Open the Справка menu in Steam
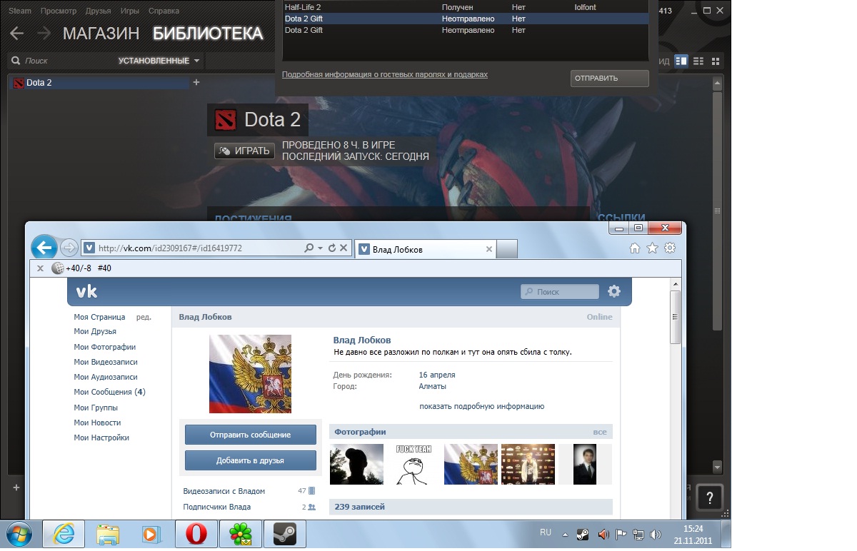This screenshot has width=857, height=551. coord(164,11)
